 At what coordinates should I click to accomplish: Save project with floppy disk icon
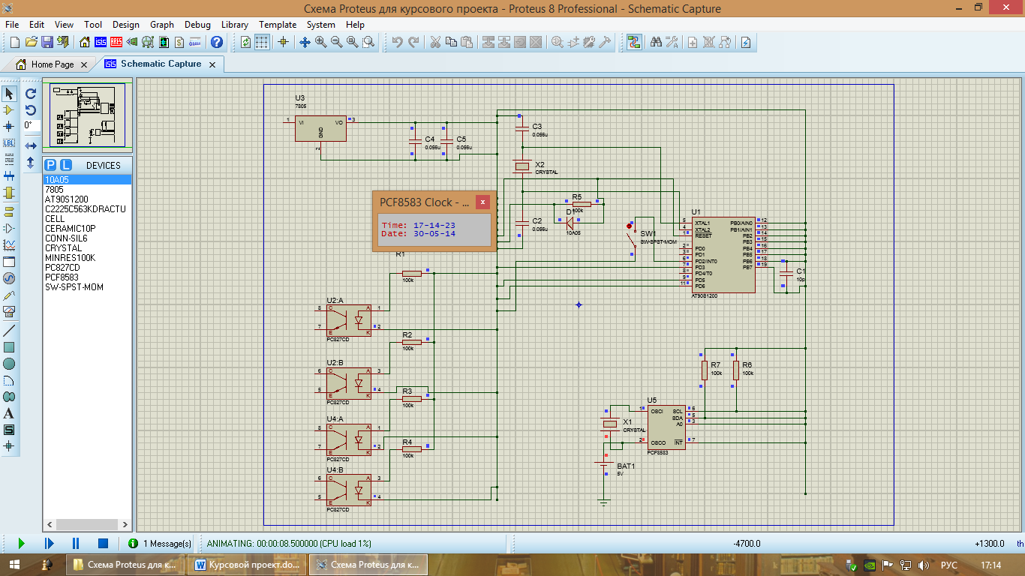point(47,42)
